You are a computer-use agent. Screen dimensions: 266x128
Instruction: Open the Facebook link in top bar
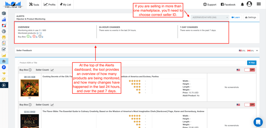(228, 5)
